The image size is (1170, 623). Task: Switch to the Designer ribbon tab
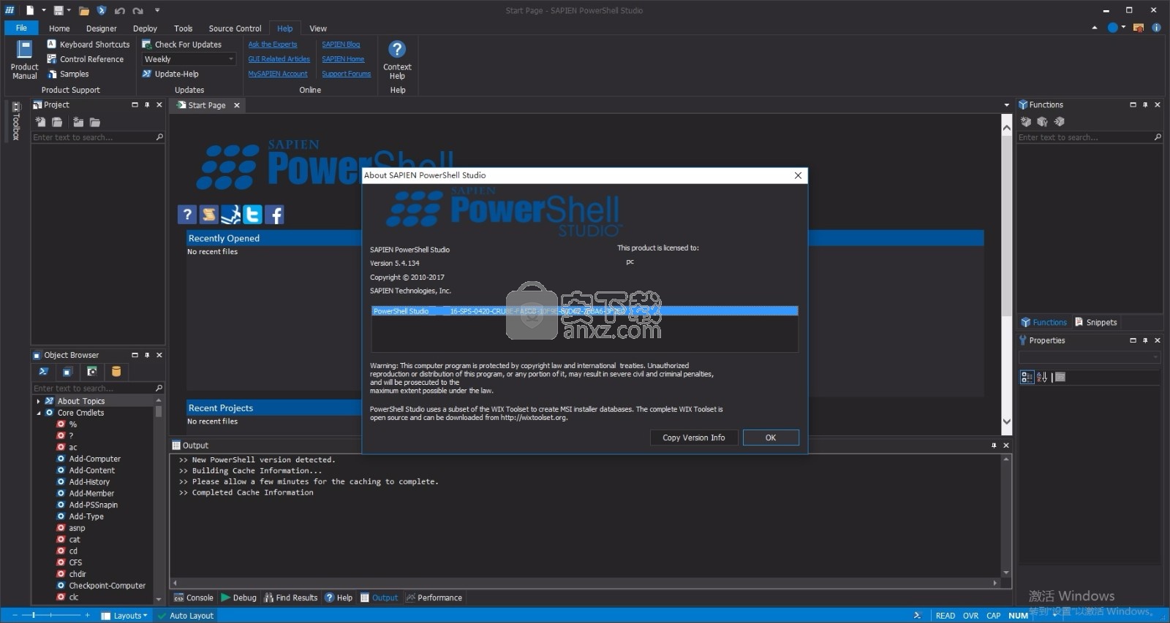[x=101, y=28]
